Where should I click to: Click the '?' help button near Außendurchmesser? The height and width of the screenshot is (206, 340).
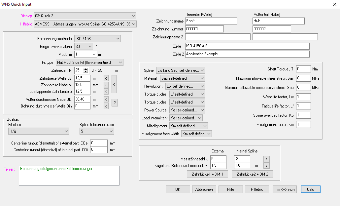click(115, 103)
